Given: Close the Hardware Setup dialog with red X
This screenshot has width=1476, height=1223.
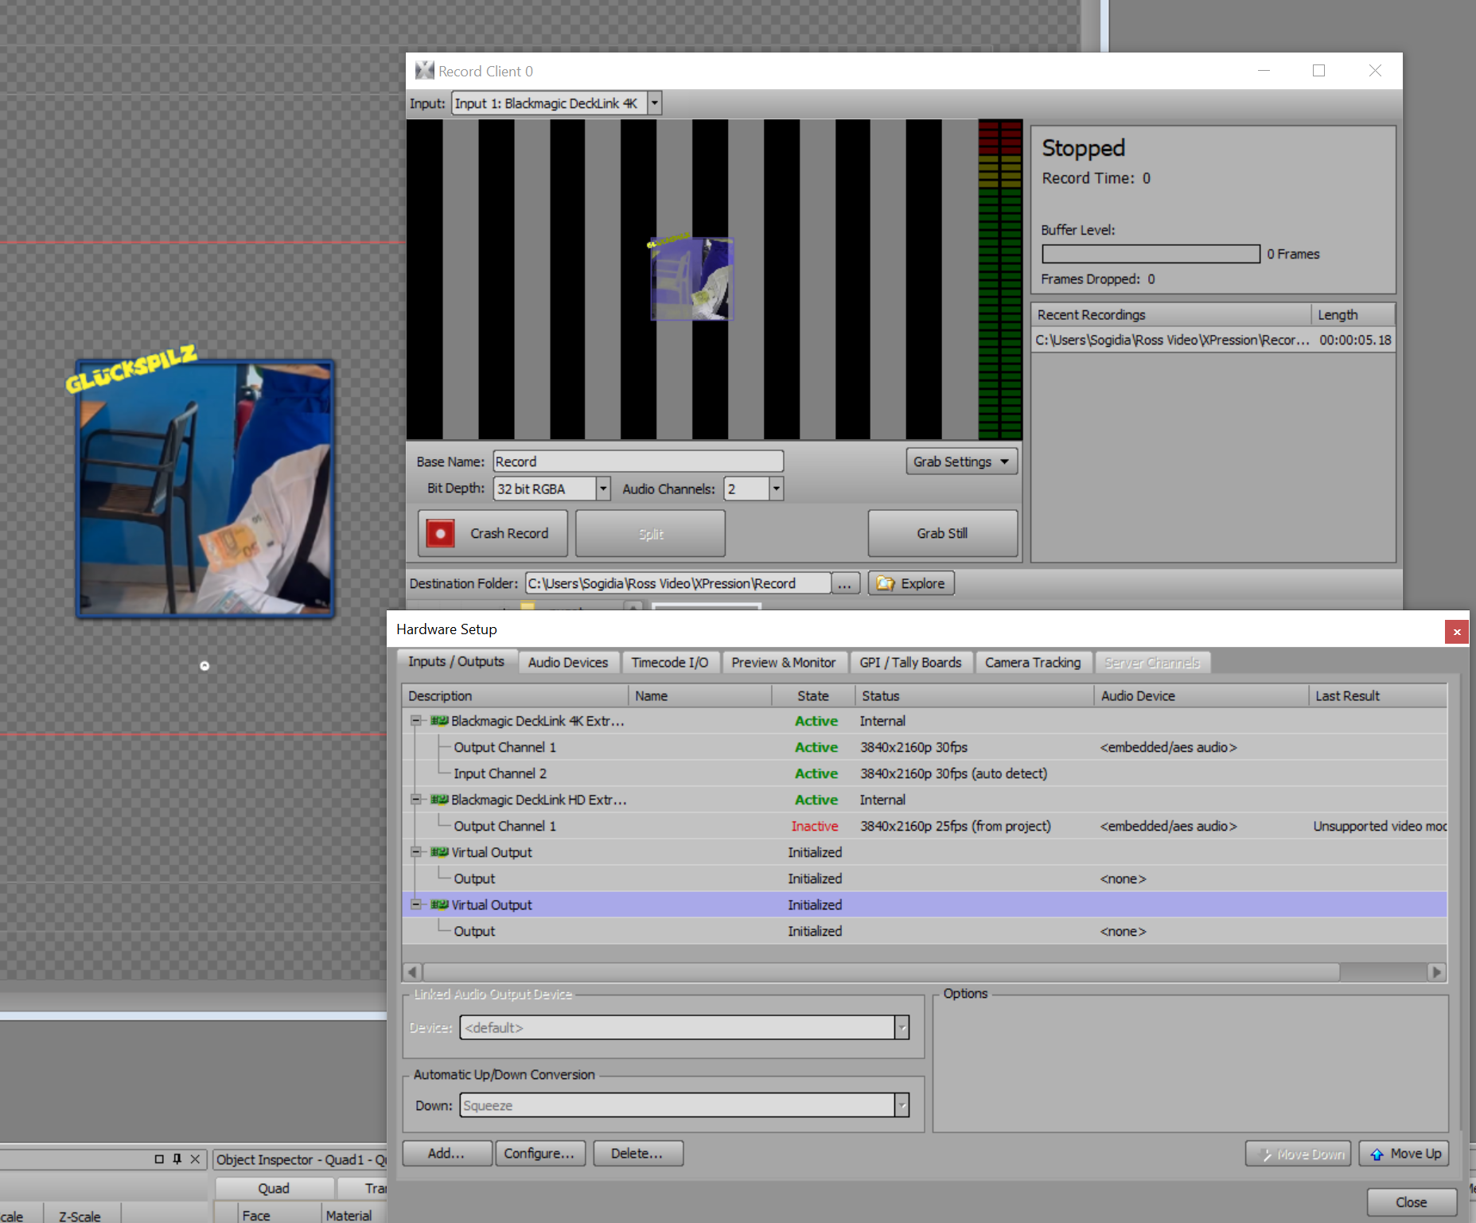Looking at the screenshot, I should click(x=1456, y=632).
